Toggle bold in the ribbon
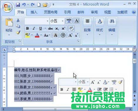 pos(27,29)
